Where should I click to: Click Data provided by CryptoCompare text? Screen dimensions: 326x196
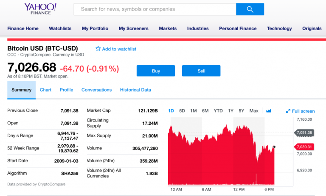point(37,184)
